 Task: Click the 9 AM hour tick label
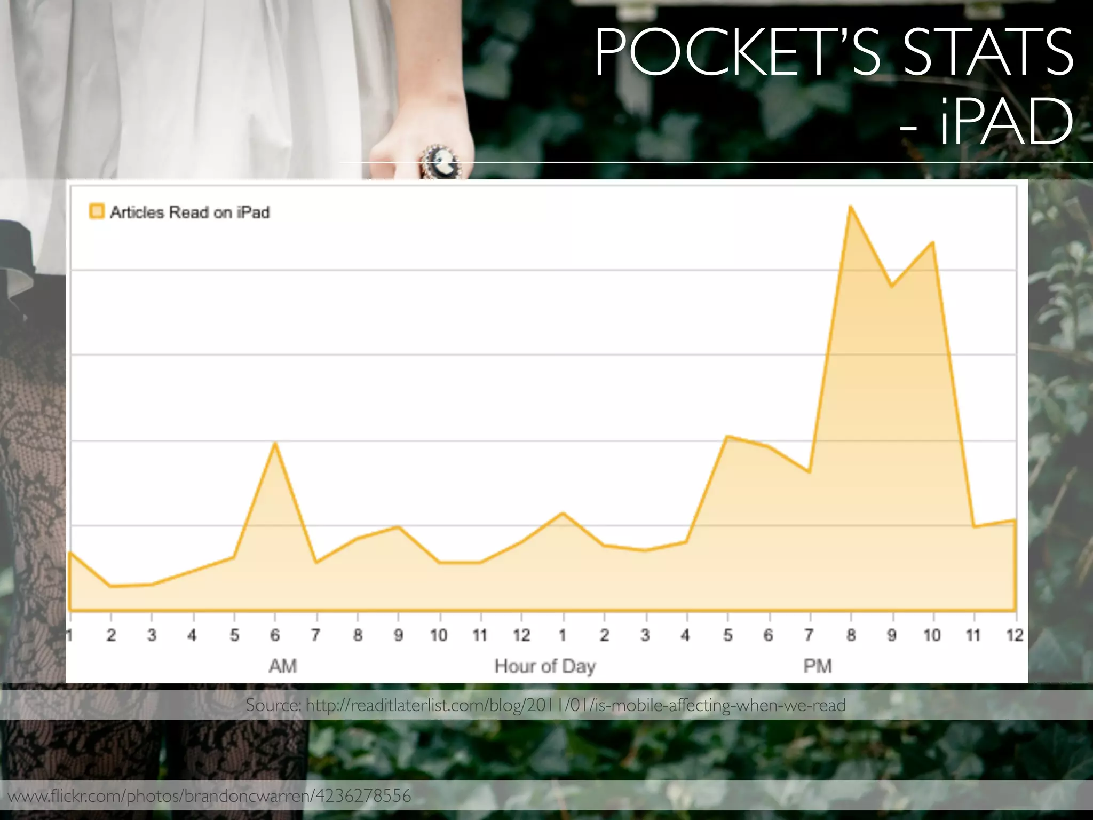(x=398, y=635)
